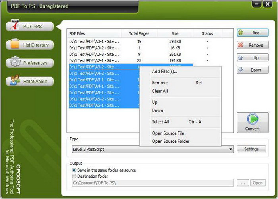Click the PDF icon in sidebar
The height and width of the screenshot is (199, 278).
15,25
